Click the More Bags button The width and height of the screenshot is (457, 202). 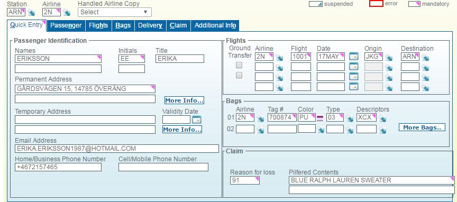(x=422, y=127)
